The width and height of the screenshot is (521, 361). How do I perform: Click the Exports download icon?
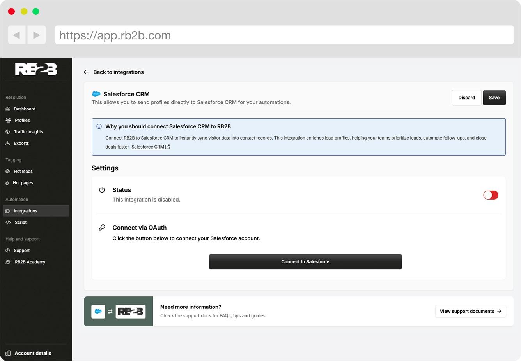(8, 143)
